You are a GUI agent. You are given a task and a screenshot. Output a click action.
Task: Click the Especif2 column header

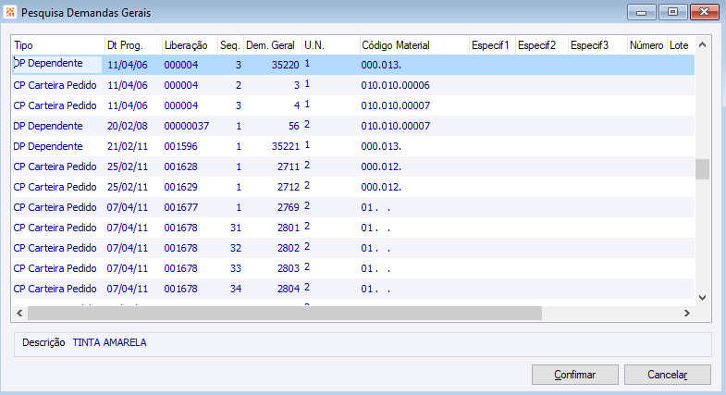point(542,45)
